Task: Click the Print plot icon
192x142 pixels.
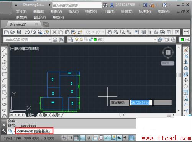Action: click(27, 32)
